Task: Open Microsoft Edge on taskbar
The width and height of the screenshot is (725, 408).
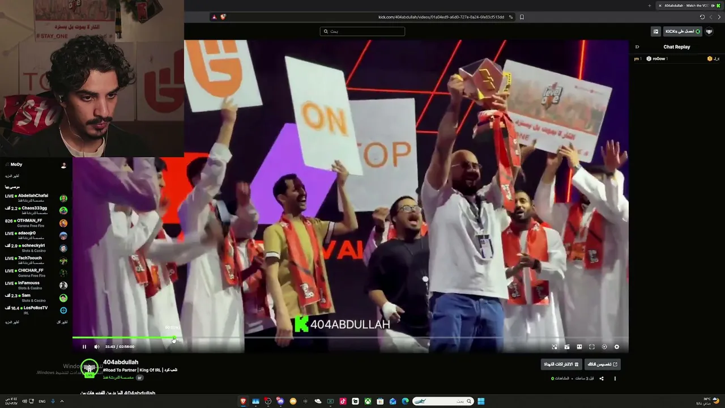Action: (405, 401)
